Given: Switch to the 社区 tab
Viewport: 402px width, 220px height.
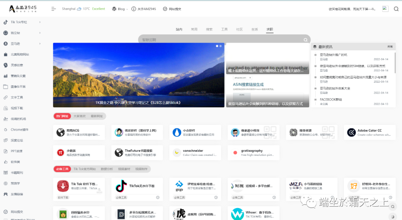Looking at the screenshot, I should [239, 28].
